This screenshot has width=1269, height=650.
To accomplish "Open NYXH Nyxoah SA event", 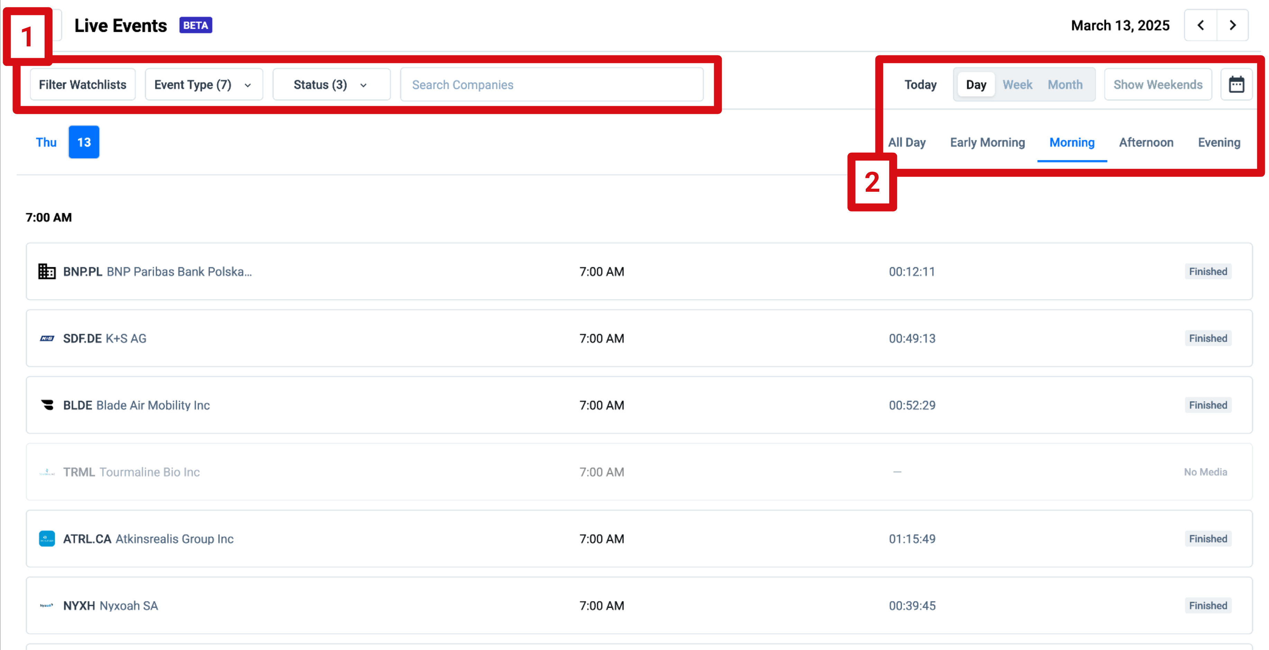I will click(x=639, y=605).
